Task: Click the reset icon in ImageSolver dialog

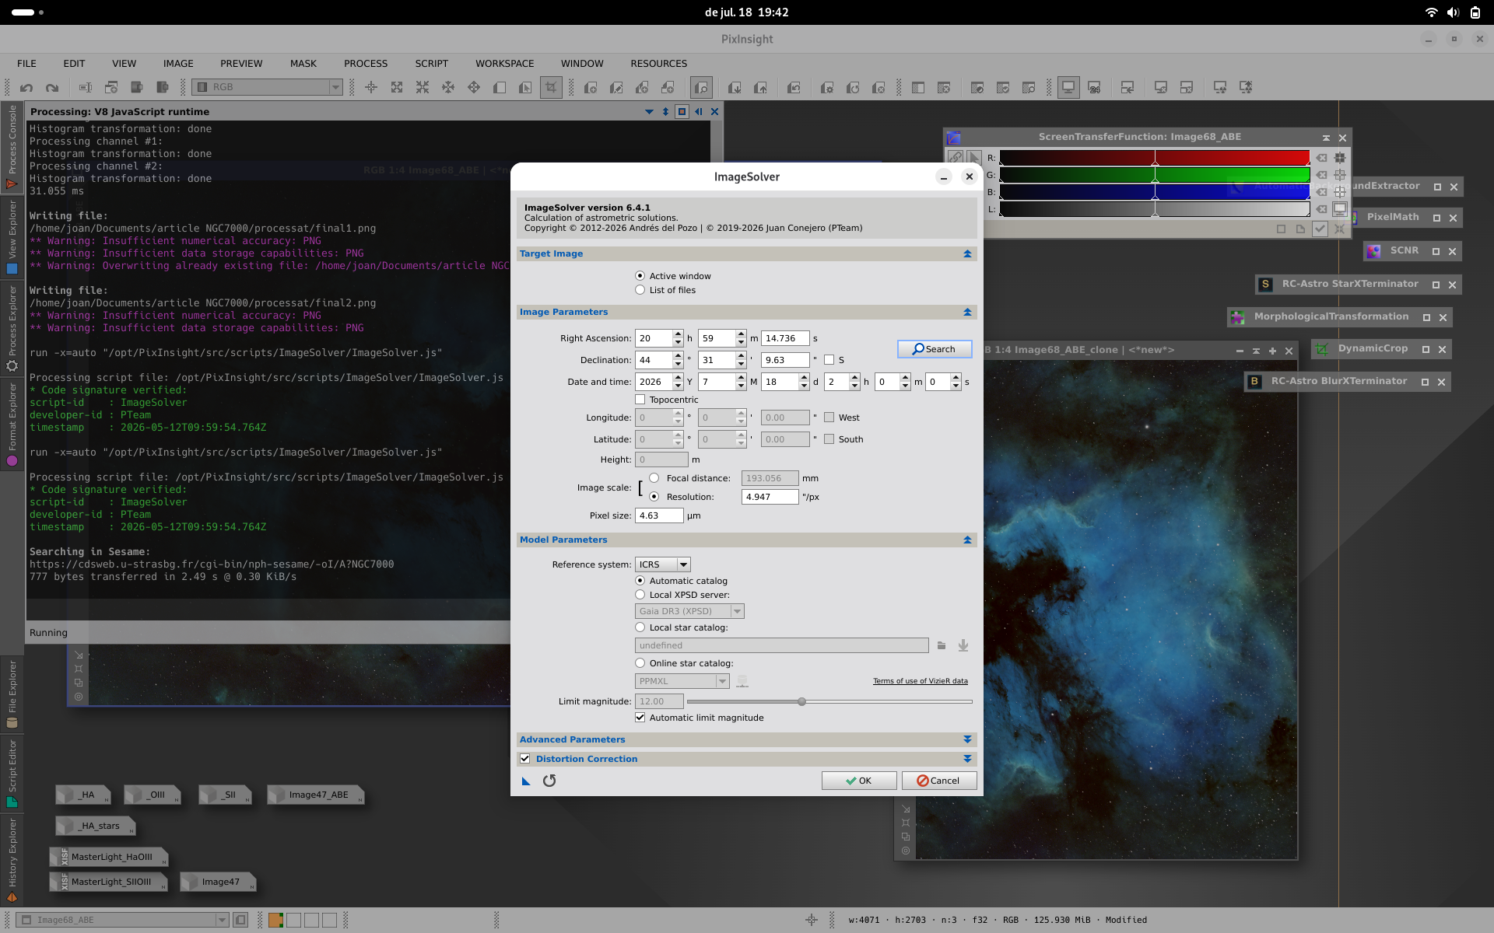Action: [549, 781]
